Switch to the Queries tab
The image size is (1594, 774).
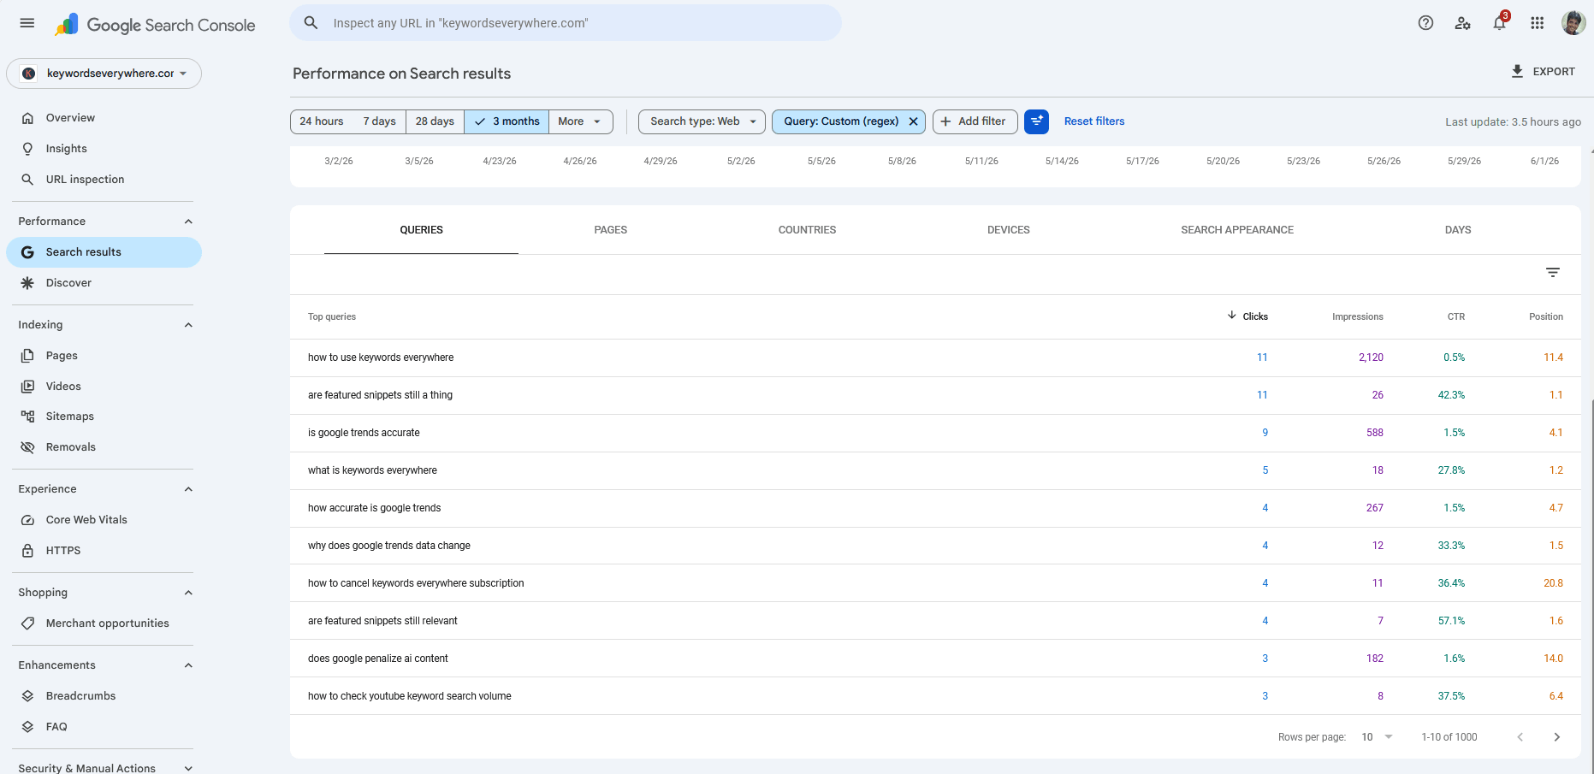[421, 230]
